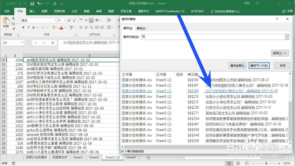Screen dimensions: 295x166
Task: Toggle italic formatting
Action: [28, 27]
